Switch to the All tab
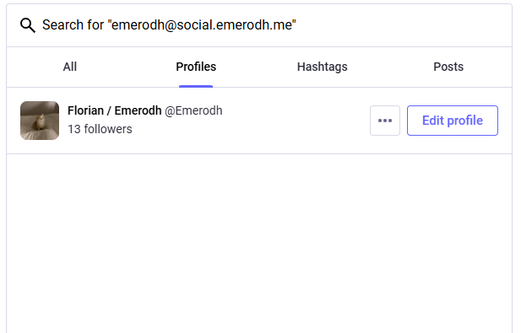Image resolution: width=521 pixels, height=333 pixels. [70, 67]
